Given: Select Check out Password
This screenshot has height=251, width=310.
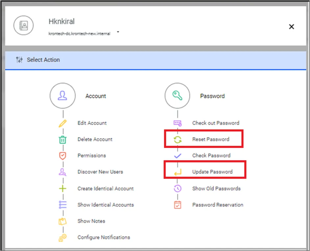Looking at the screenshot, I should [x=216, y=123].
